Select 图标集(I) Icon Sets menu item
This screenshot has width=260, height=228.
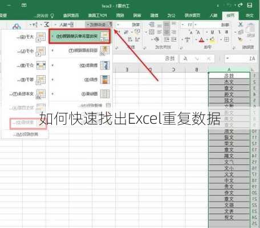point(80,93)
